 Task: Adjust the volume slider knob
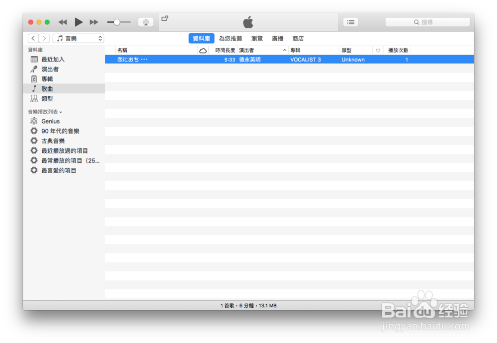pos(117,22)
